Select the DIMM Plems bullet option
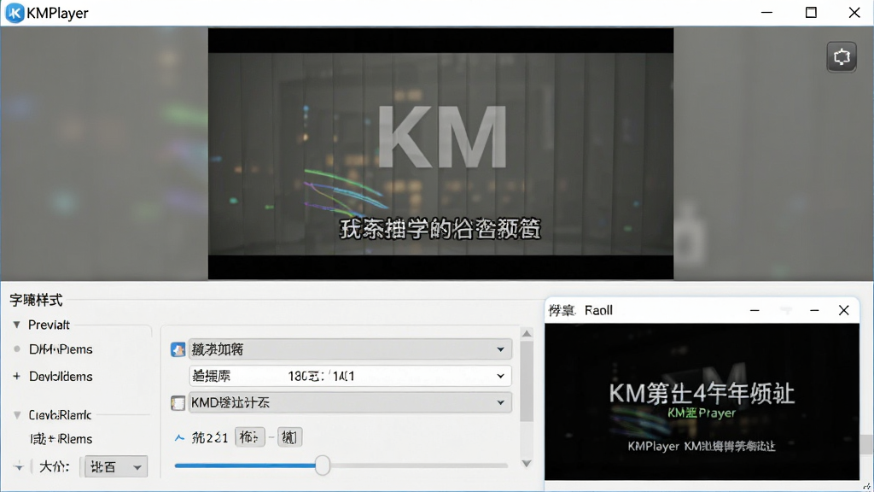 pyautogui.click(x=17, y=349)
